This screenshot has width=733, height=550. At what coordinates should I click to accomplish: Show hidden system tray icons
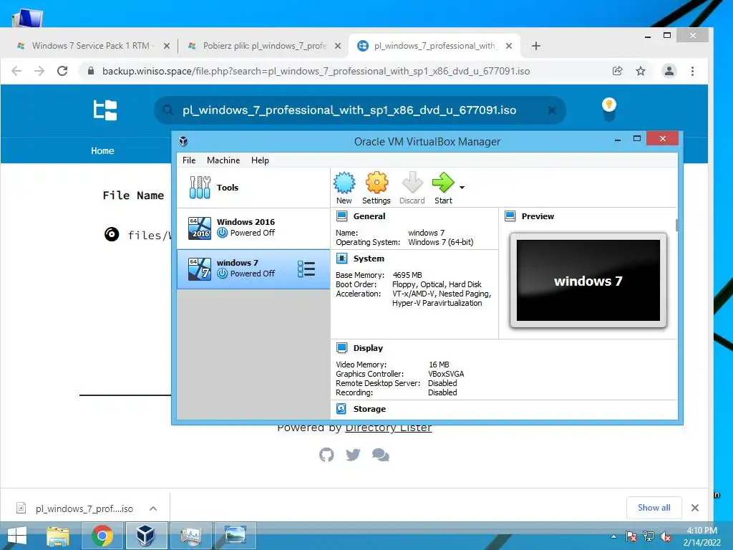coord(613,537)
